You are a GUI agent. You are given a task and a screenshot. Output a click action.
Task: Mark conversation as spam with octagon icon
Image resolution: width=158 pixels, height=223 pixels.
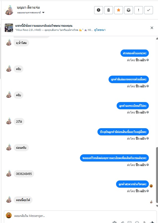click(x=99, y=10)
